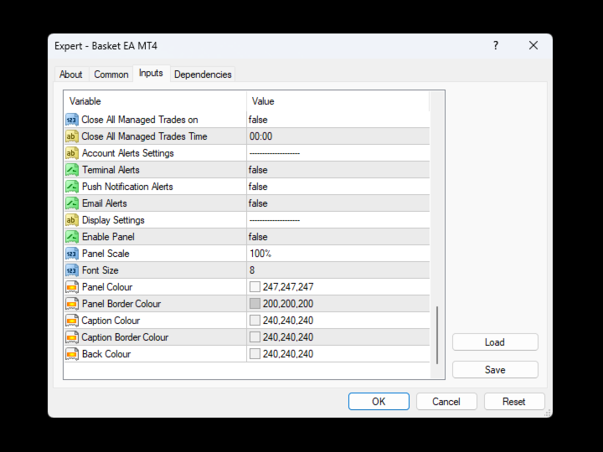The image size is (603, 452).
Task: Switch to the About tab
Action: 70,74
